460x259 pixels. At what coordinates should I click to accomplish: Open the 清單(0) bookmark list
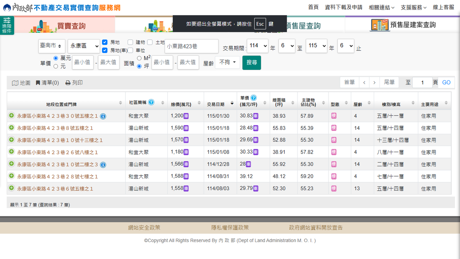tap(47, 83)
